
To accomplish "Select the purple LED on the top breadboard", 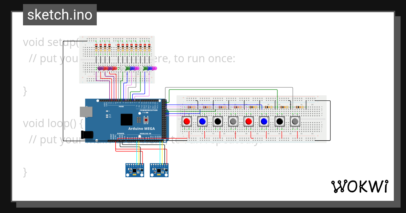I will (x=100, y=69).
